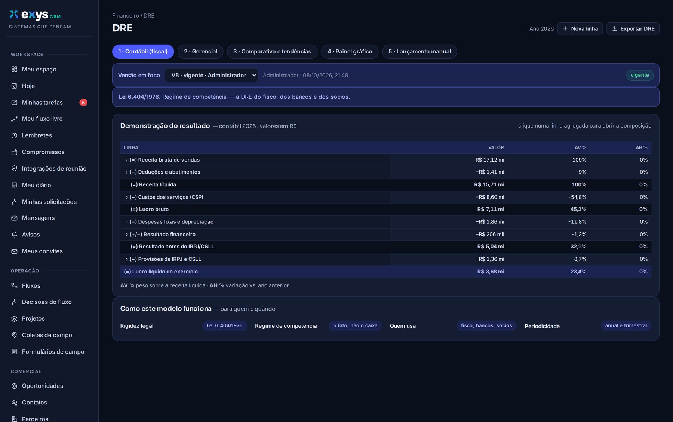Screen dimensions: 673x422
Task: Switch to the Painel gráfico tab
Action: pyautogui.click(x=350, y=52)
